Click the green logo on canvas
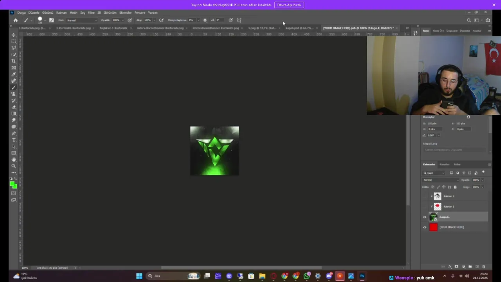501x282 pixels. 214,151
